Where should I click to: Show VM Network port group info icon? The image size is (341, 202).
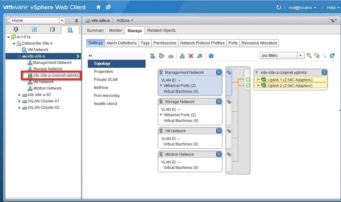tap(219, 131)
